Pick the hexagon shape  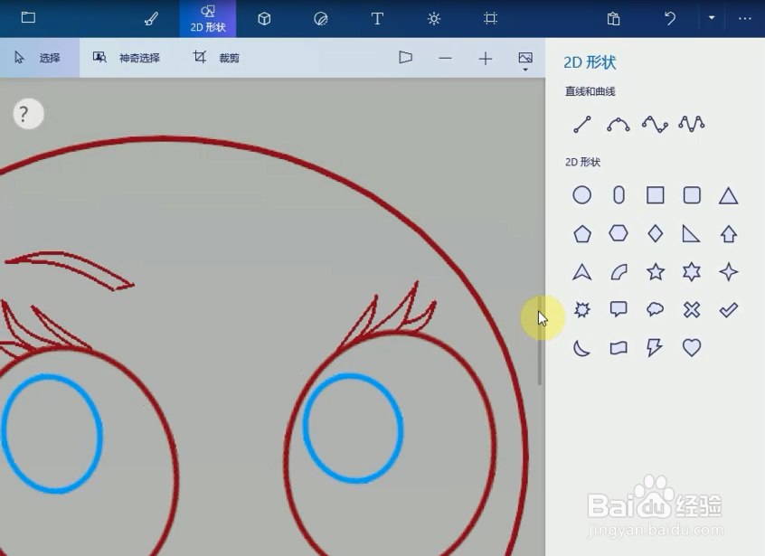[x=619, y=233]
